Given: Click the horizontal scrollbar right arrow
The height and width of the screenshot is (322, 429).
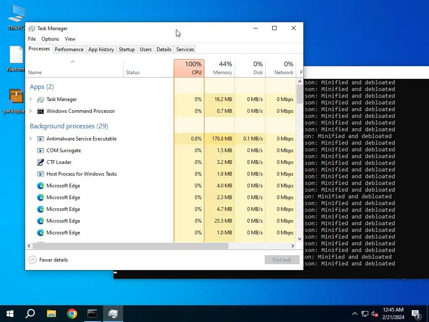Looking at the screenshot, I should (293, 246).
